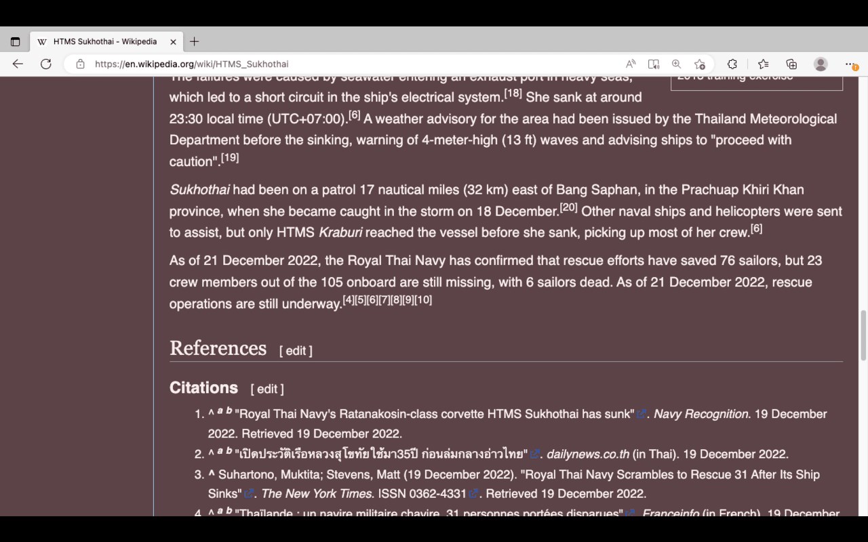
Task: Jump up via citation 1 backlink 'a'
Action: [220, 411]
